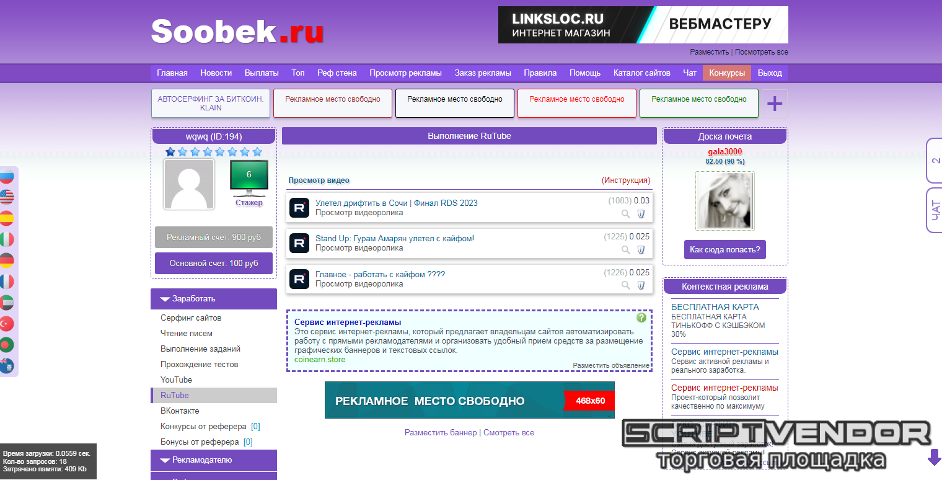Screen dimensions: 942x480
Task: Open Заказ рекламы in the navigation bar
Action: [483, 73]
